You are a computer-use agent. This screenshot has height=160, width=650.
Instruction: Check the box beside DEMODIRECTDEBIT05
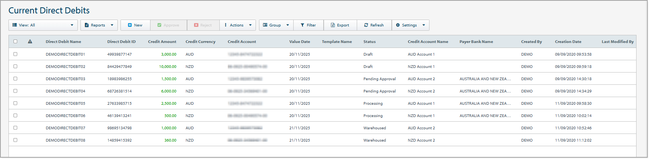coord(15,103)
